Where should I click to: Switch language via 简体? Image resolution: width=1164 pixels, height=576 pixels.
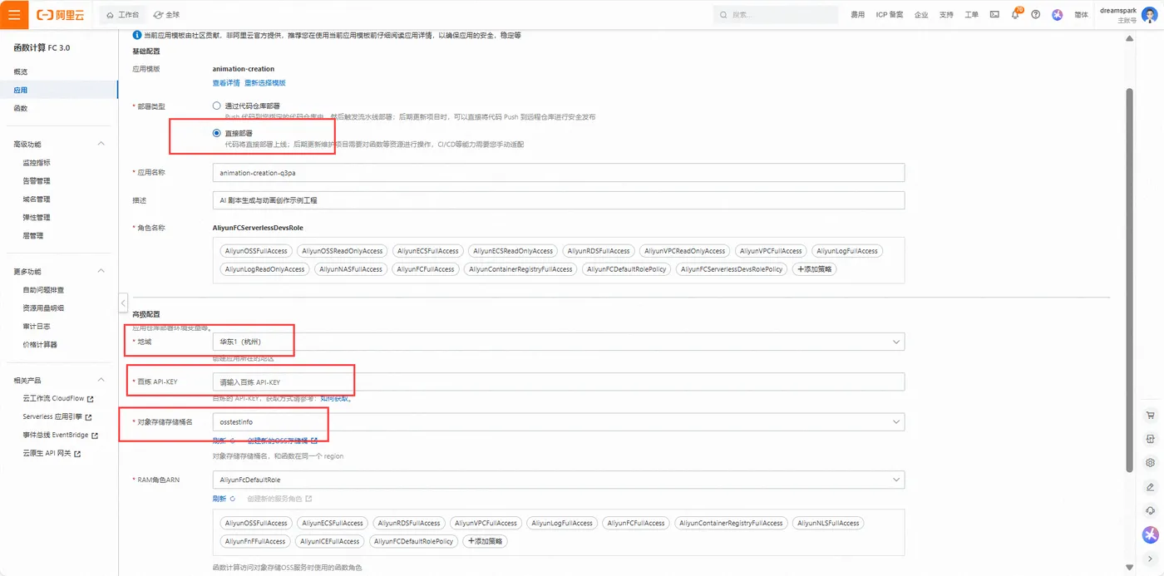coord(1081,15)
